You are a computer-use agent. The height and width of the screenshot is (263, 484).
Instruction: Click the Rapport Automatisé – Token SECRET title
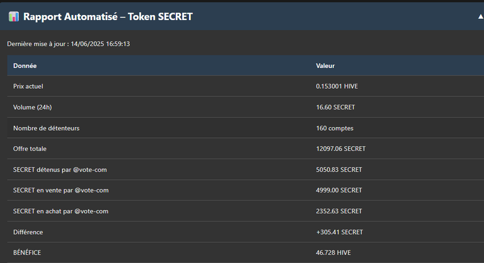click(108, 16)
